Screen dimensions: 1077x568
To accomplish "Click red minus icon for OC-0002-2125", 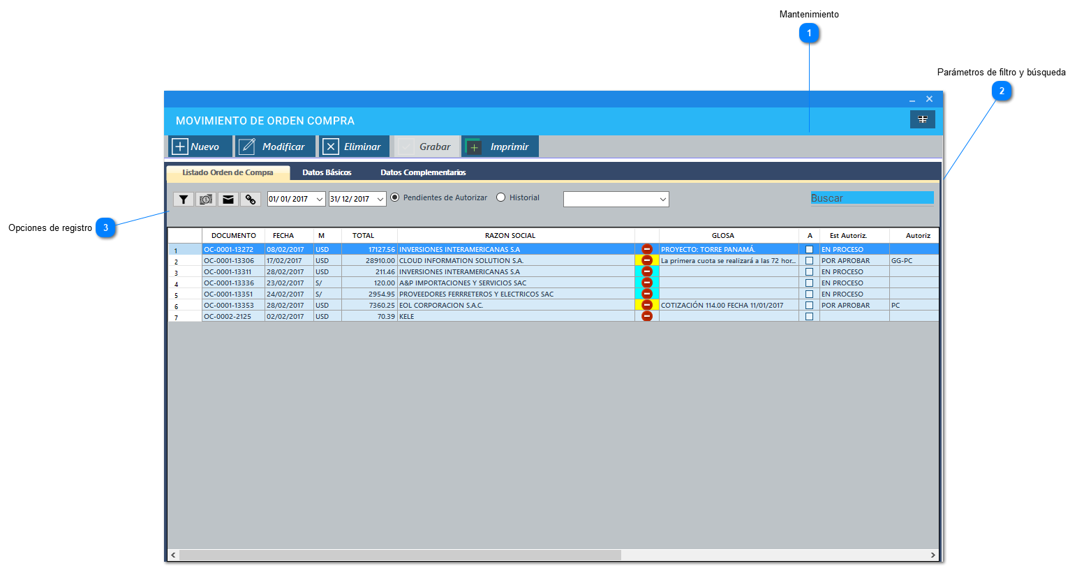I will [647, 316].
